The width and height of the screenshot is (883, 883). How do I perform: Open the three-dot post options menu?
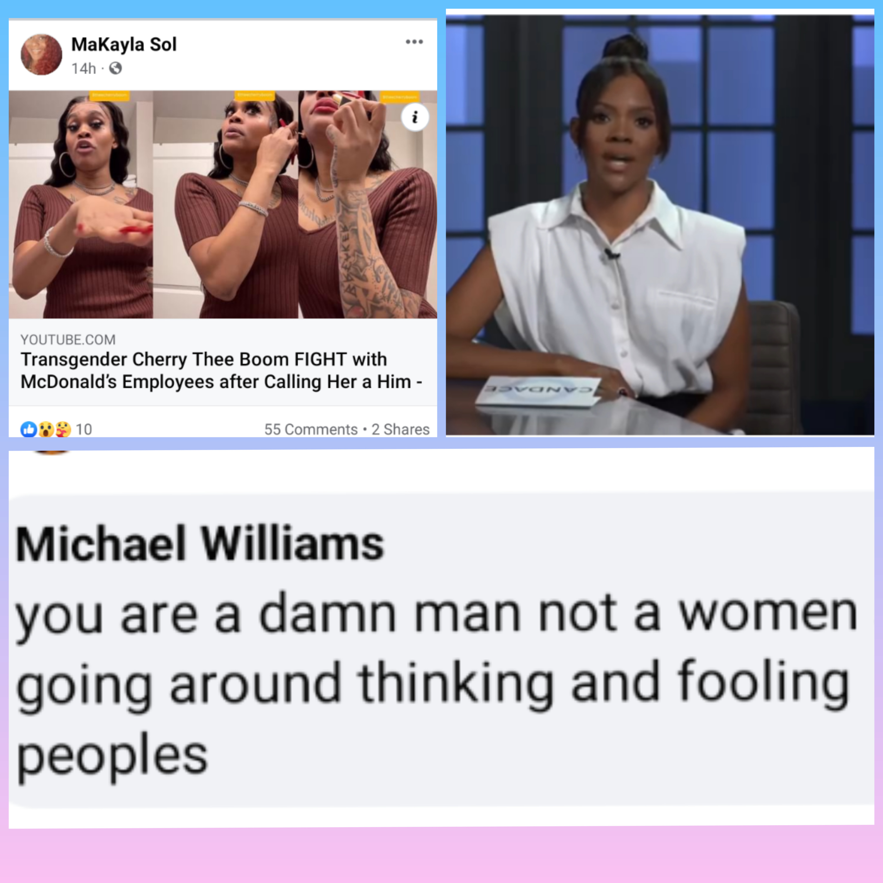414,42
